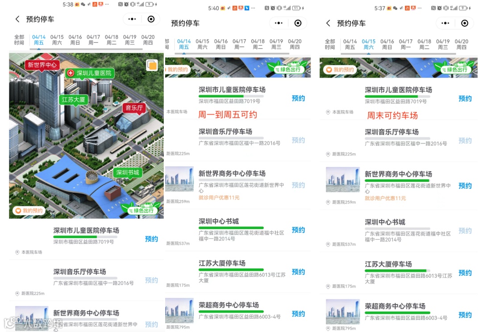Tap address 深圳市福田区益田路7019号 in middle screen

(229, 101)
